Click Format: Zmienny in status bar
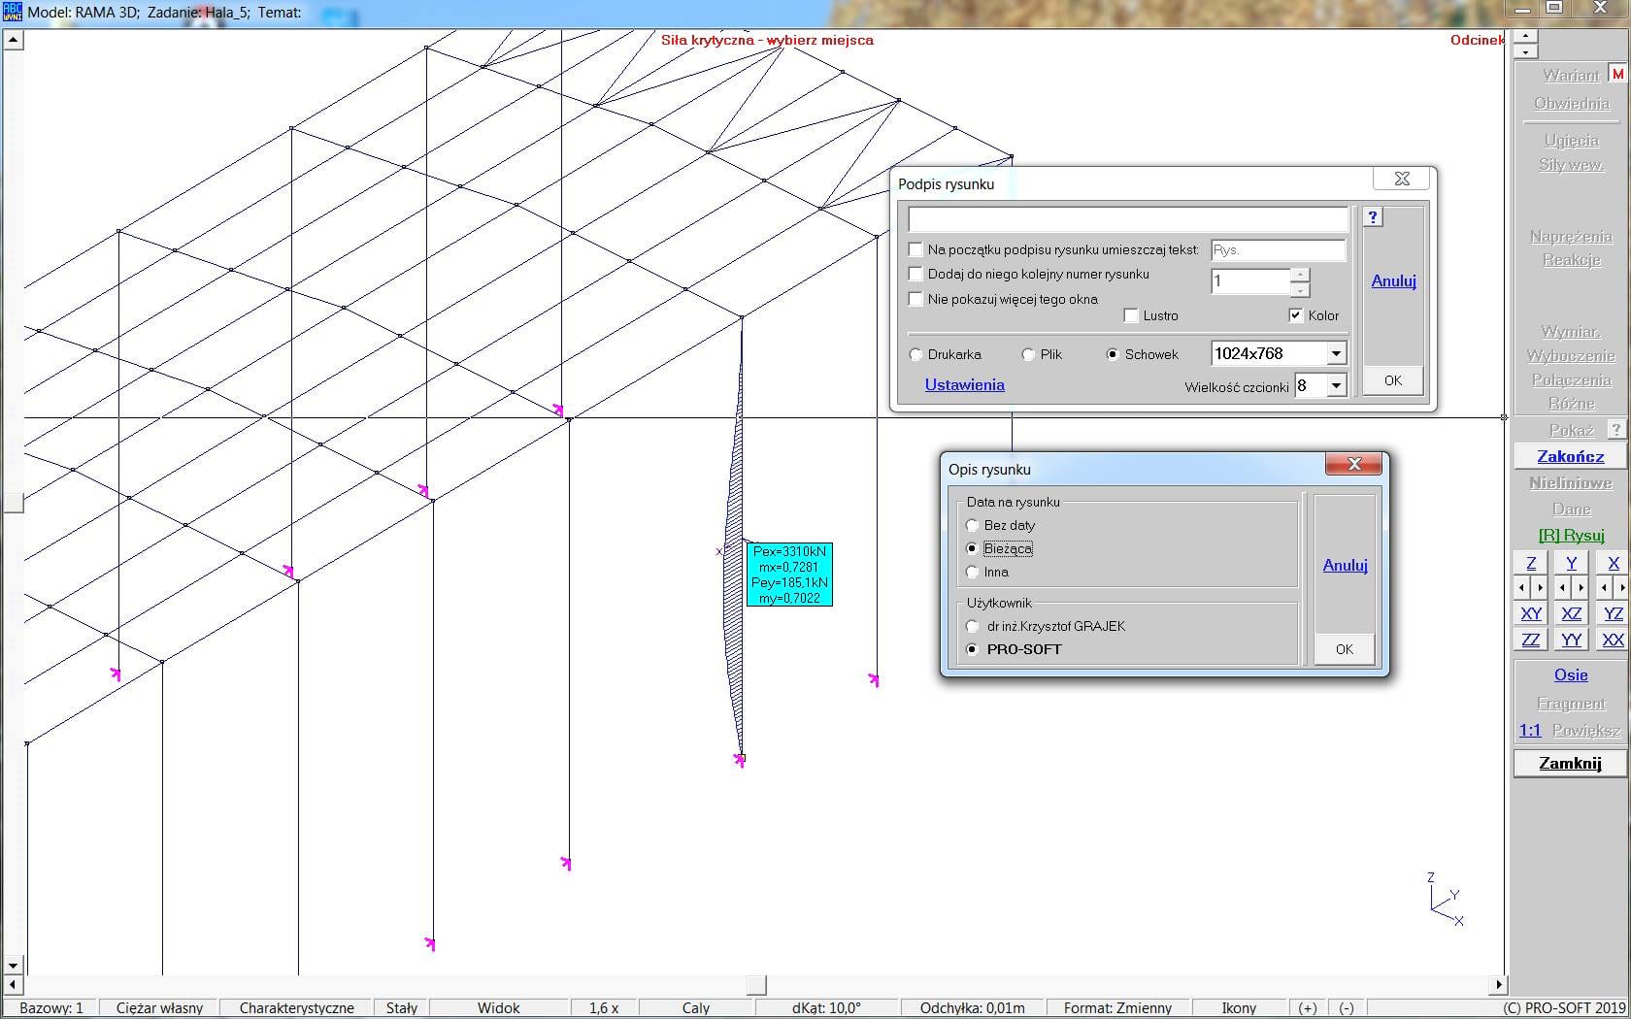Image resolution: width=1631 pixels, height=1019 pixels. (x=1117, y=1007)
